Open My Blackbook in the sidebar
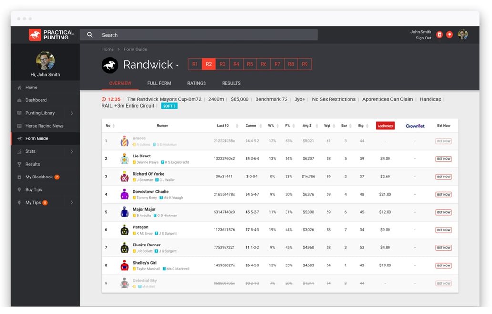Image resolution: width=492 pixels, height=314 pixels. (x=45, y=177)
